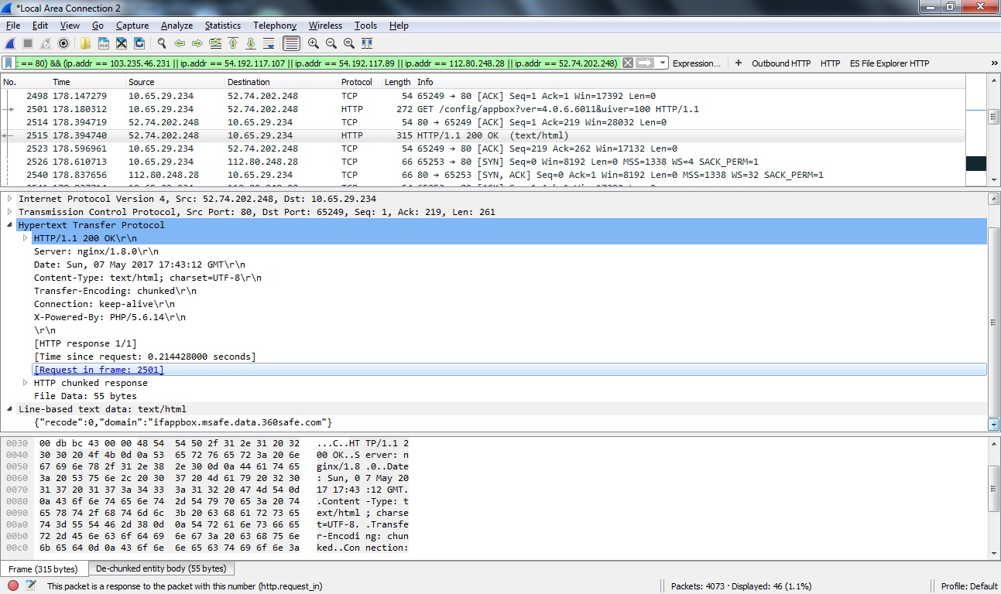Start capturing packets with shark fin icon
This screenshot has height=594, width=1001.
coord(10,43)
